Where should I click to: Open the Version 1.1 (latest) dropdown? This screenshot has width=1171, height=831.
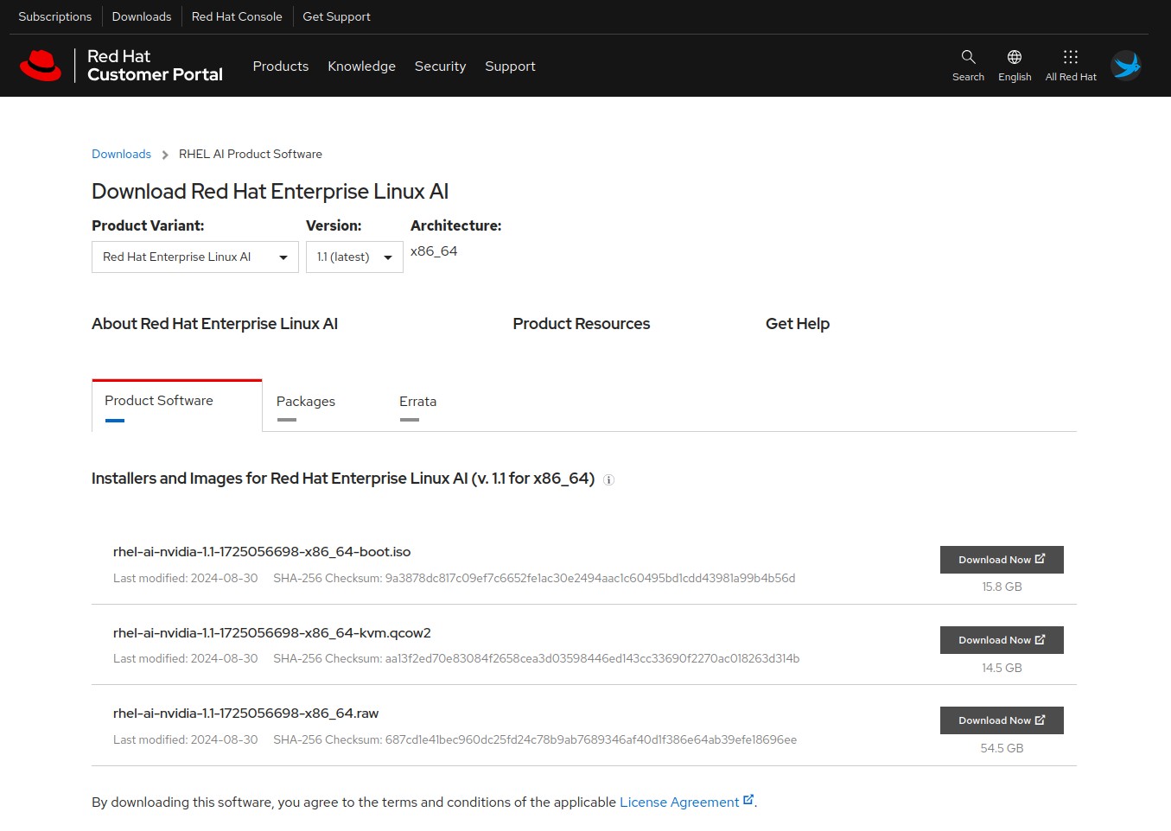coord(354,257)
